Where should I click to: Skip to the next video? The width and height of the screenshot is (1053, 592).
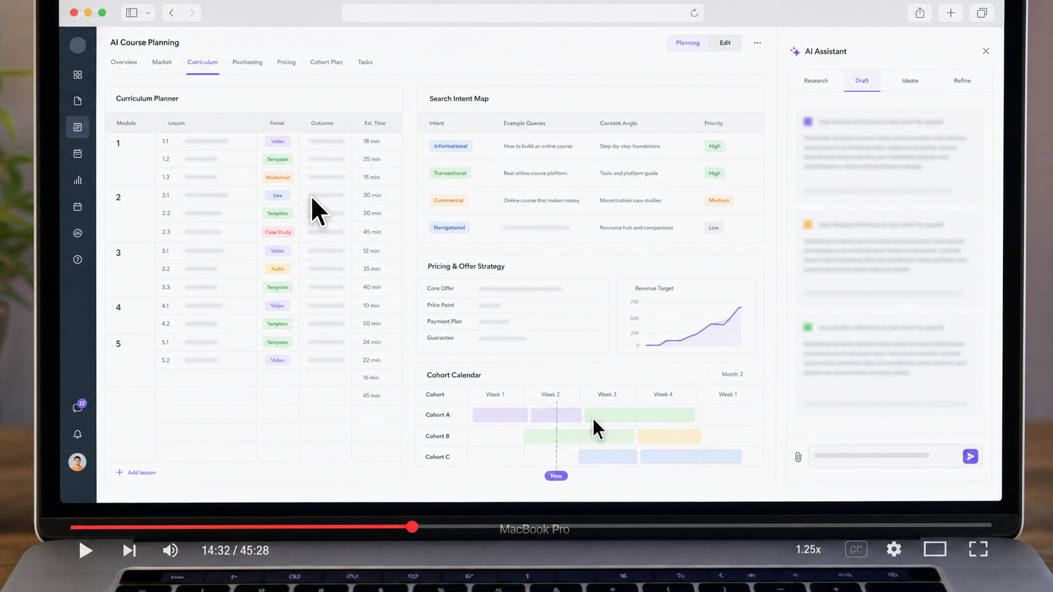pyautogui.click(x=130, y=551)
